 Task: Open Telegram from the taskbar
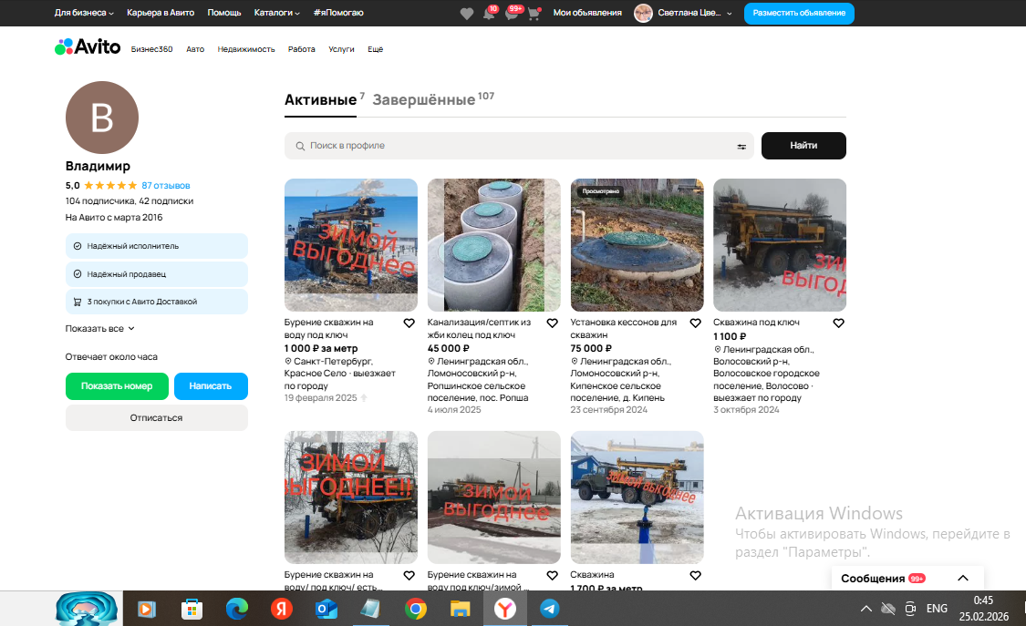pos(549,609)
